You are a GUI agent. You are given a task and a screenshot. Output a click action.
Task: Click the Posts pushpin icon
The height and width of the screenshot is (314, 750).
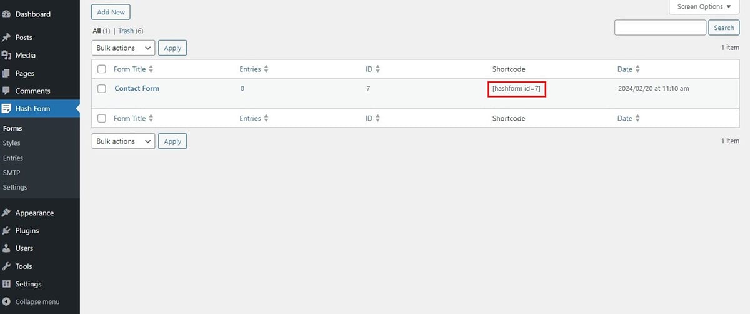(6, 38)
